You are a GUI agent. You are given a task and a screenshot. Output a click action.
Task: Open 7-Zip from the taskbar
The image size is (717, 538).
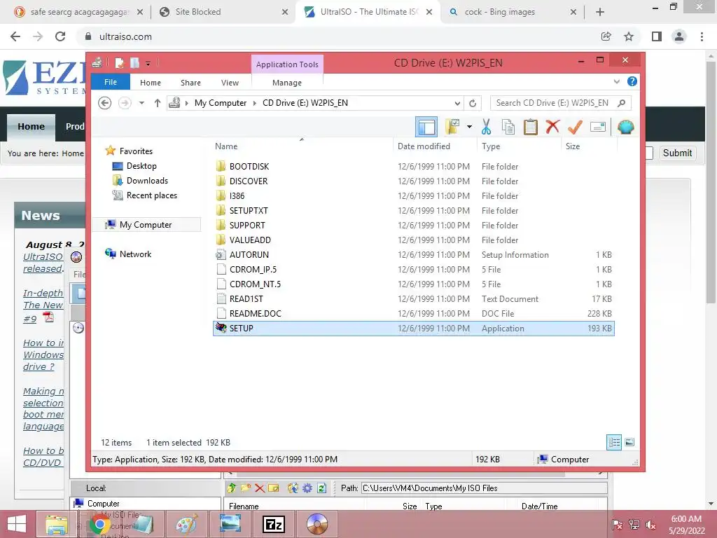click(x=274, y=524)
